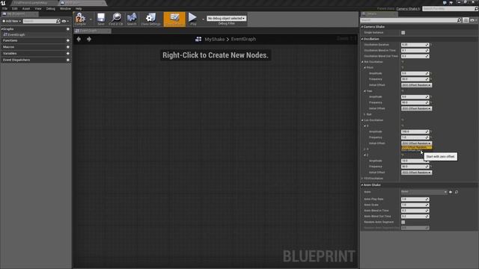
Task: Click the Details search magnifier icon
Action: point(459,20)
